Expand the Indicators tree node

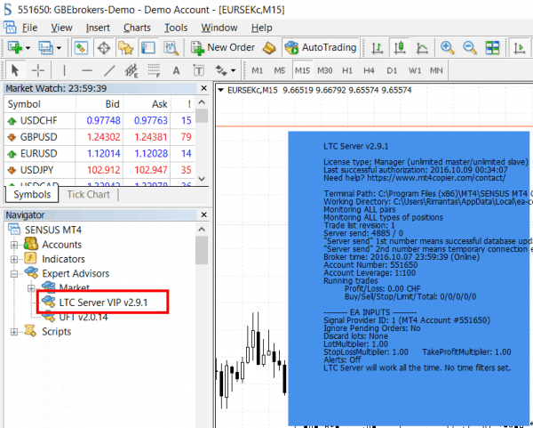pos(14,259)
